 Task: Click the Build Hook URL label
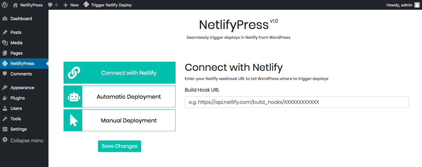tap(202, 90)
